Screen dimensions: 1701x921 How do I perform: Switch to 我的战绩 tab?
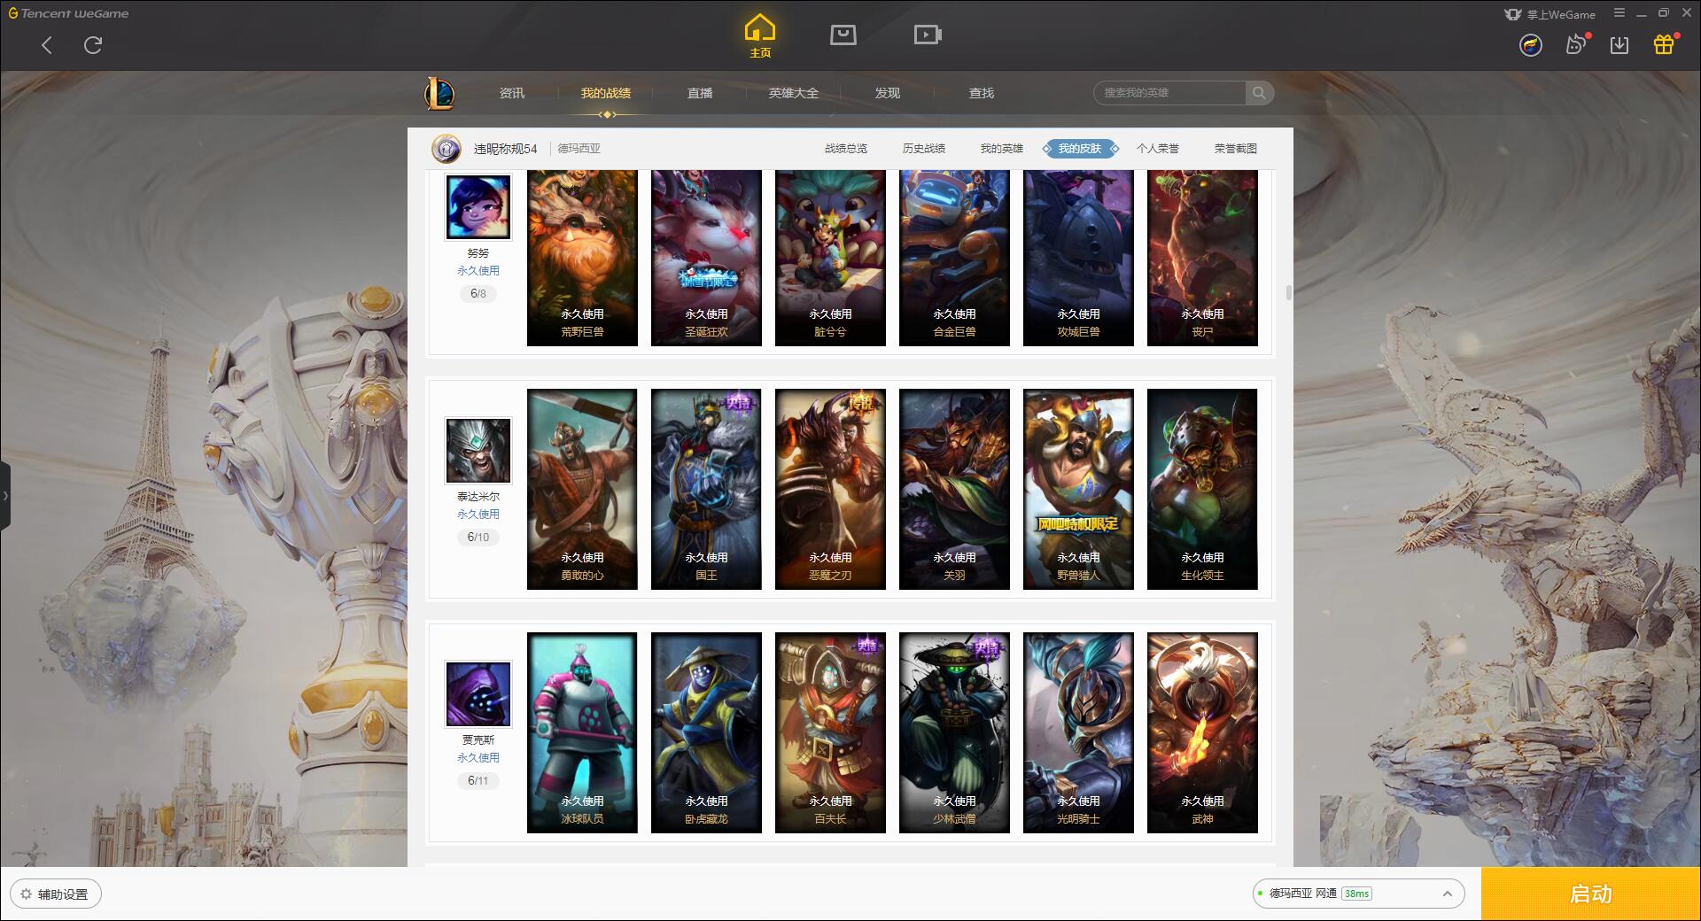pyautogui.click(x=606, y=93)
